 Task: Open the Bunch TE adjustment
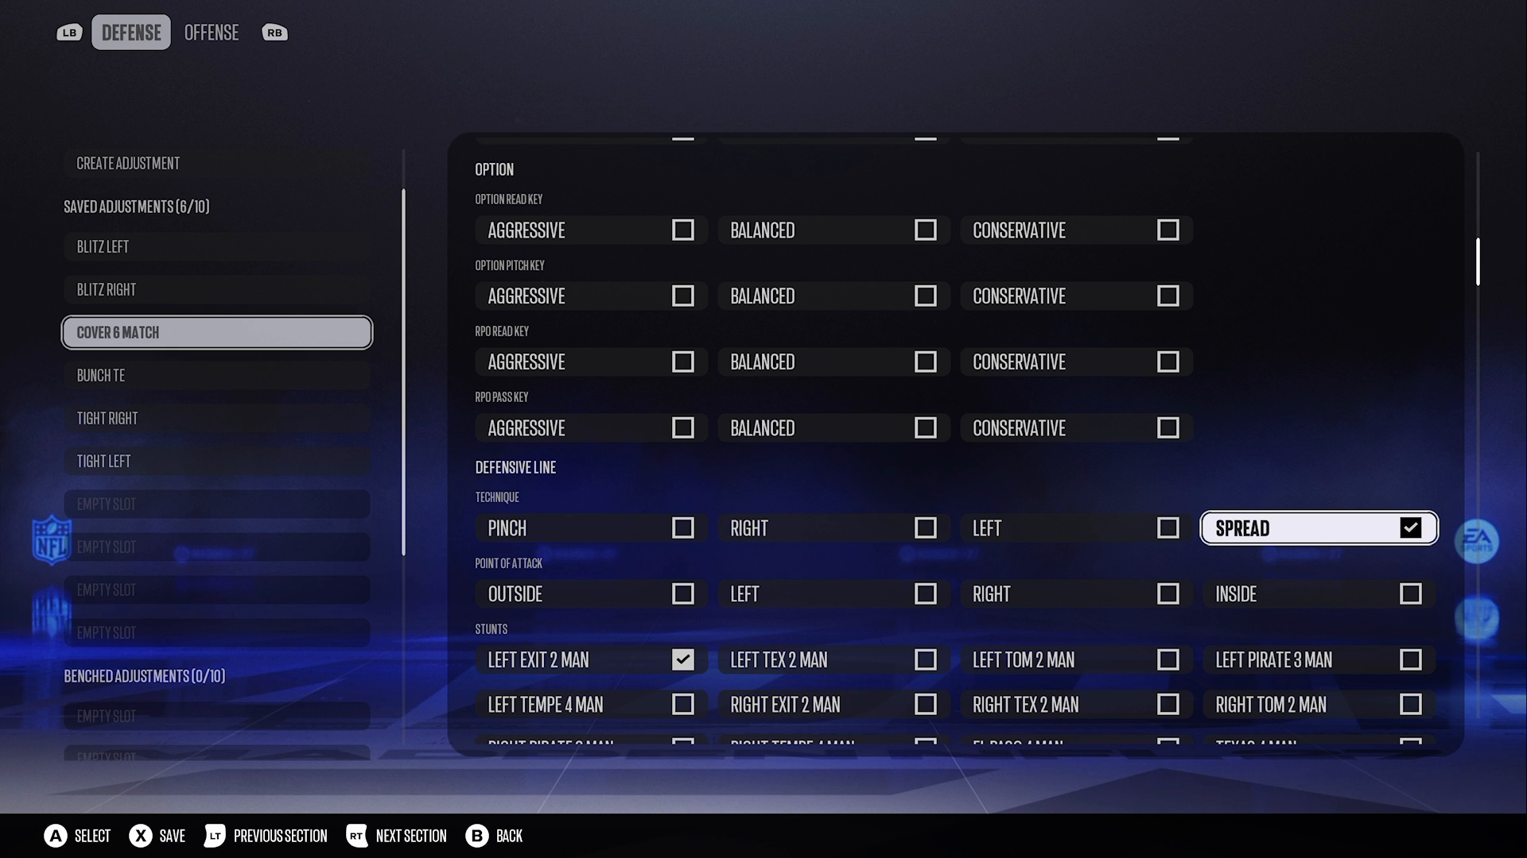(217, 375)
